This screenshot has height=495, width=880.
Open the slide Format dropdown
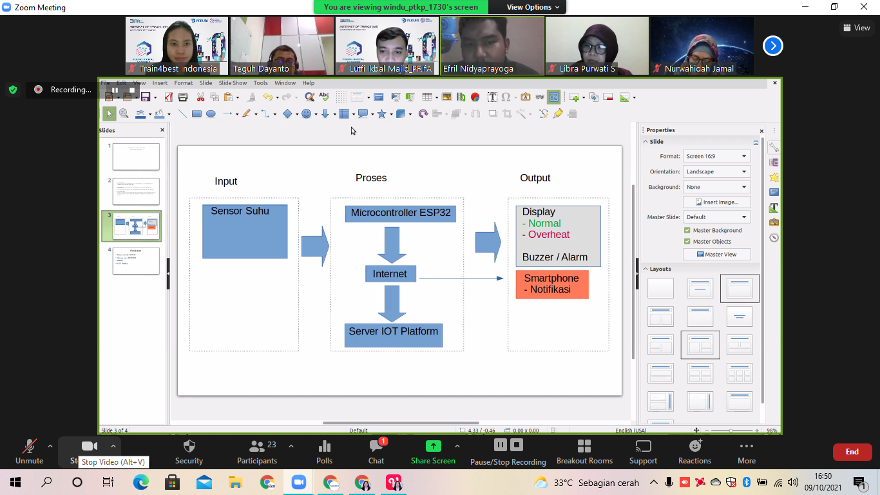coord(716,156)
